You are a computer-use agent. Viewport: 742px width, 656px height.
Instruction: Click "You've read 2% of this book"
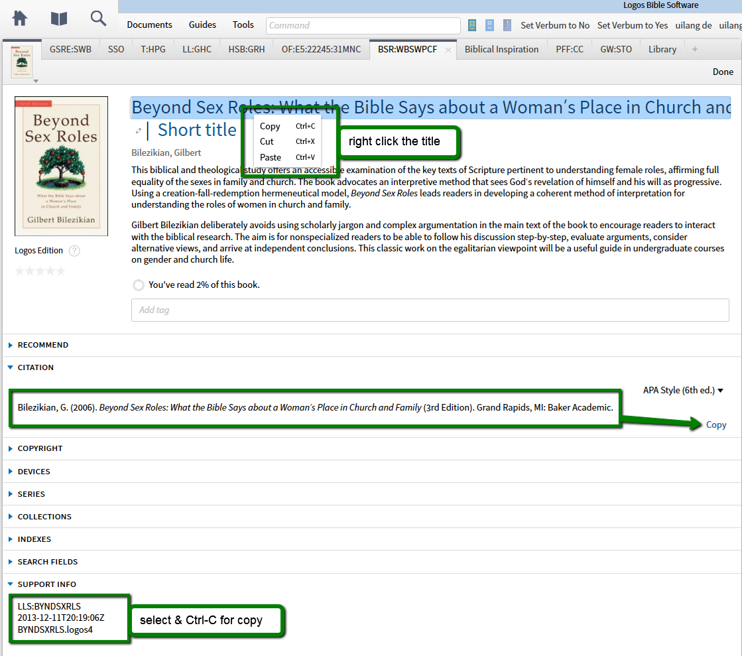204,285
